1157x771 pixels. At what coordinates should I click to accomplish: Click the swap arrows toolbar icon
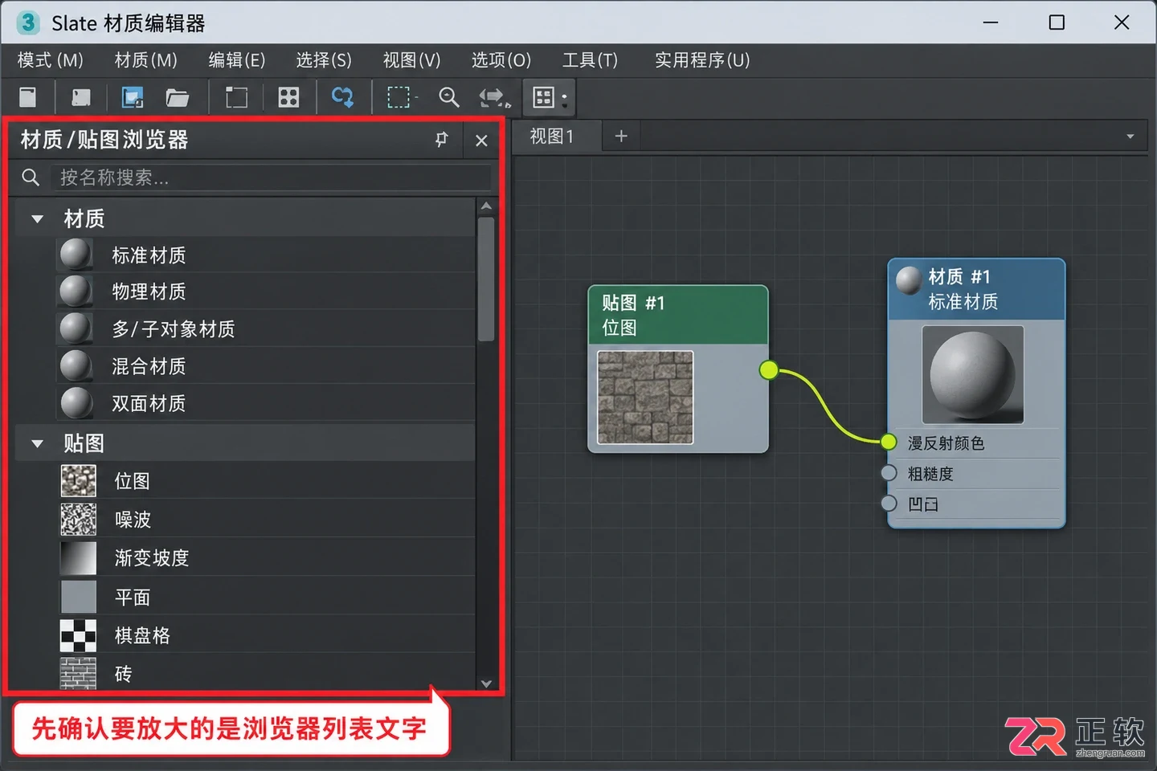click(494, 98)
